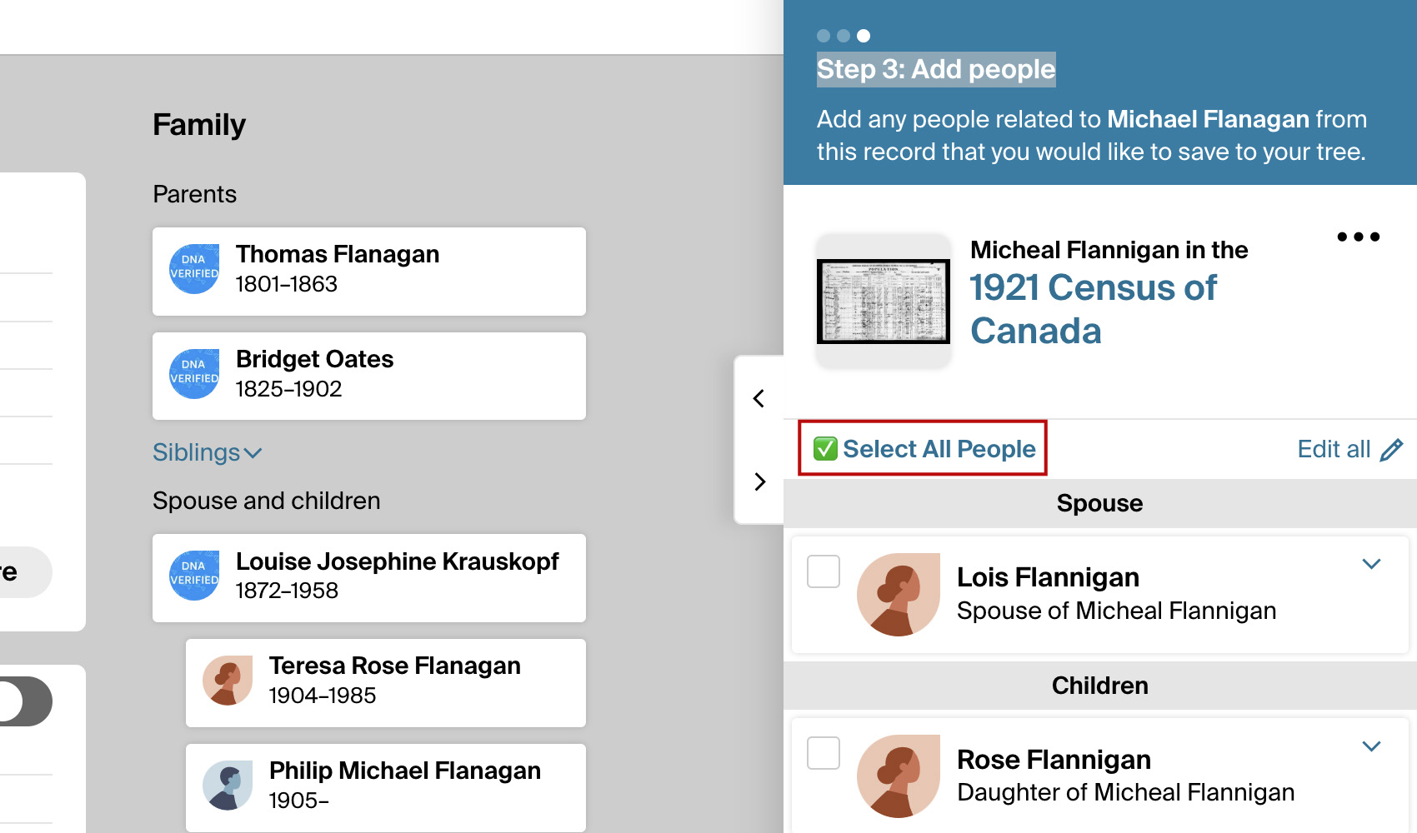This screenshot has width=1417, height=833.
Task: Click the 'Micheal Flannigan in the' title text
Action: (1109, 250)
